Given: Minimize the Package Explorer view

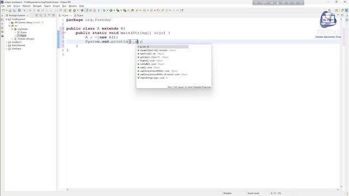Looking at the screenshot, I should [49, 15].
